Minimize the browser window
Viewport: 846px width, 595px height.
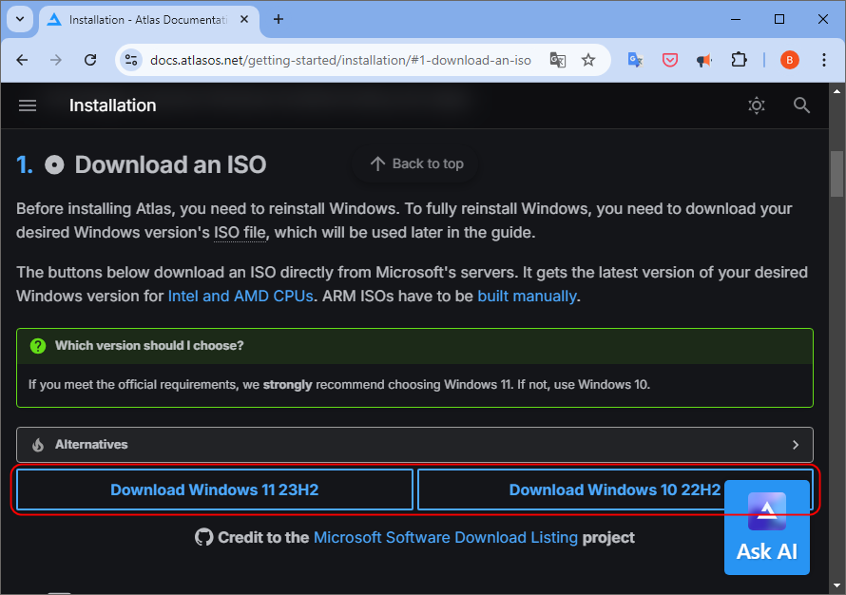(736, 19)
